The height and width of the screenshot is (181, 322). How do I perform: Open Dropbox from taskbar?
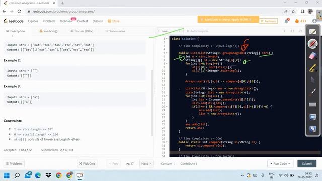coord(48,175)
